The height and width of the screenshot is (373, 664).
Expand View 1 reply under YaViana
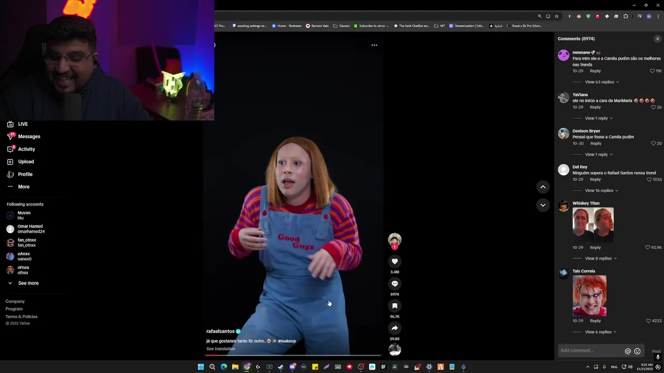click(599, 118)
